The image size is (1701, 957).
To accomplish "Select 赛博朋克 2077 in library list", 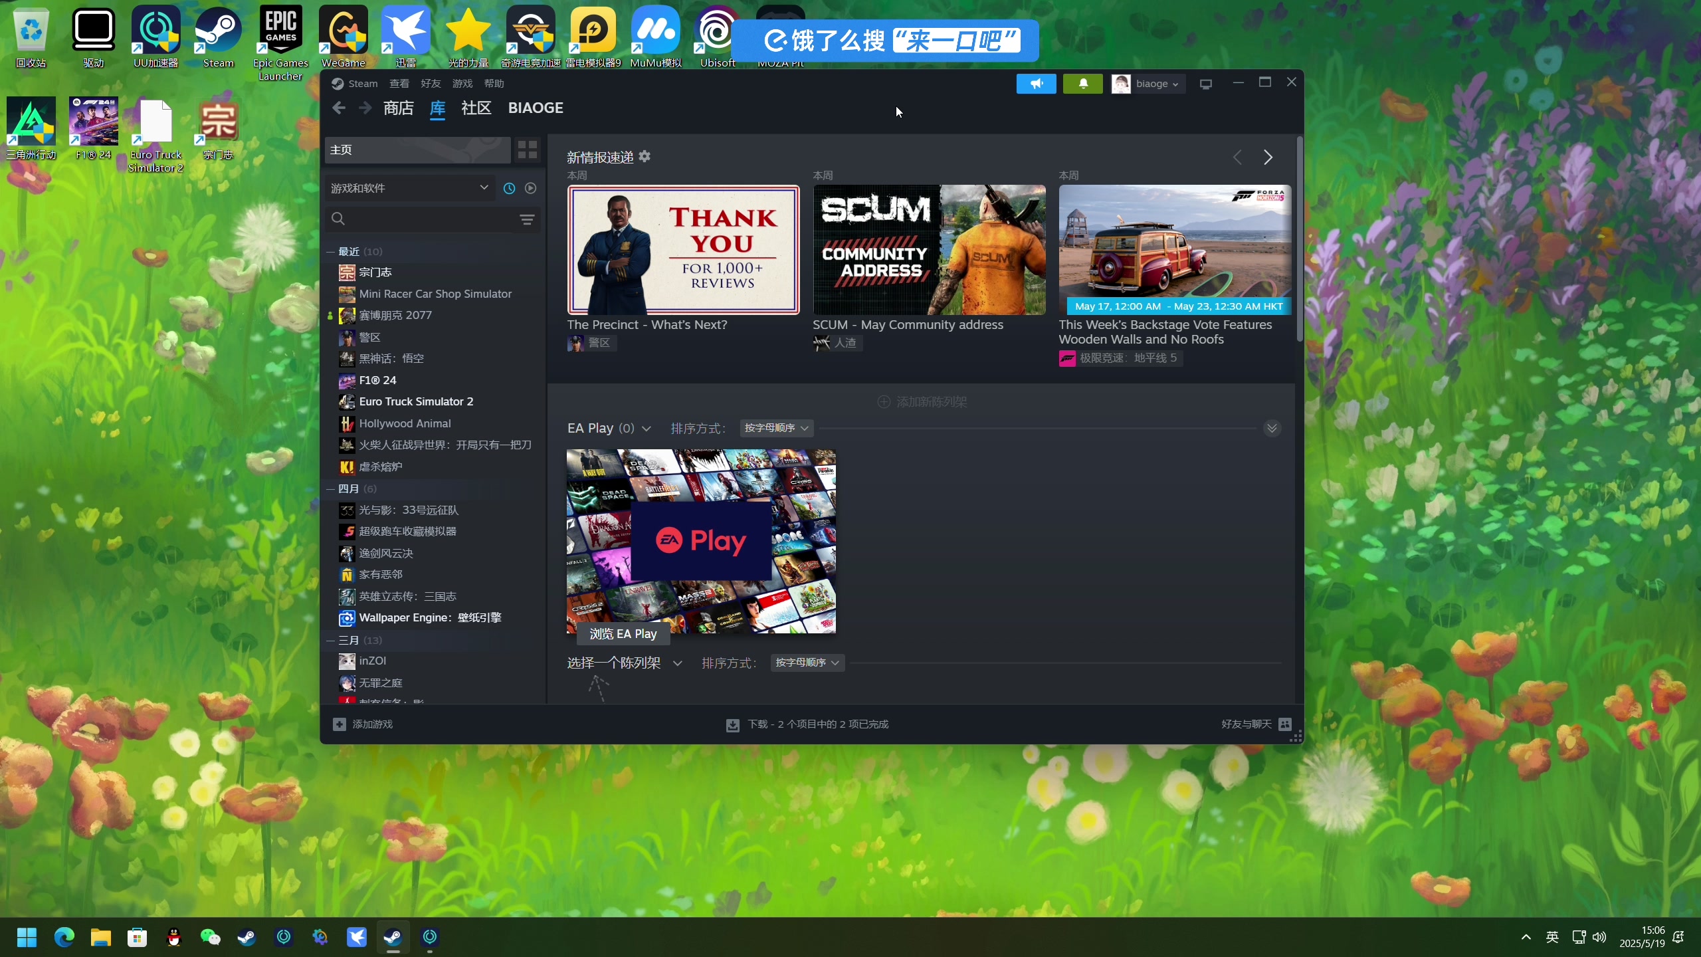I will click(395, 316).
